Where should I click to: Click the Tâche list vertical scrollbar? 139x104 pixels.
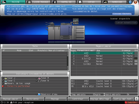click(68, 61)
